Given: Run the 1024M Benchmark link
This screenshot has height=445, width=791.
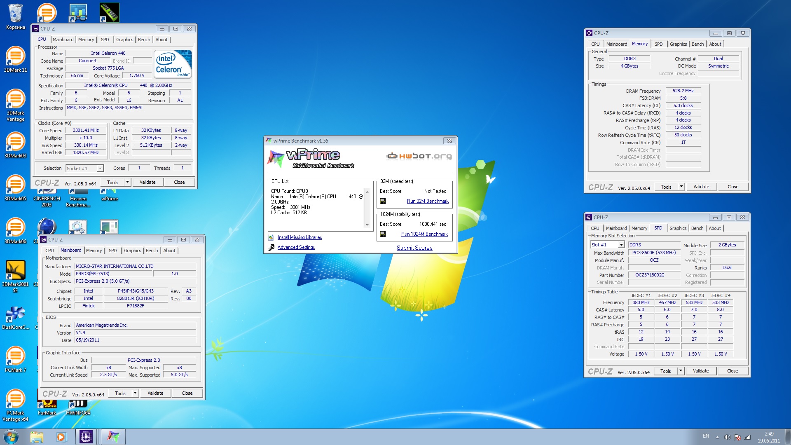Looking at the screenshot, I should [x=424, y=234].
